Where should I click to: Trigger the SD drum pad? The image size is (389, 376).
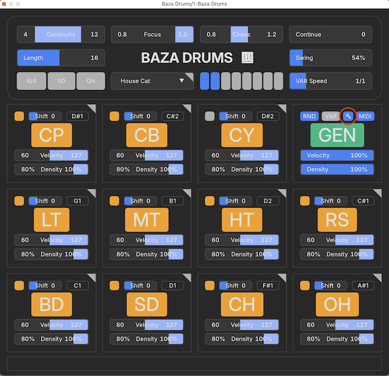pos(146,305)
